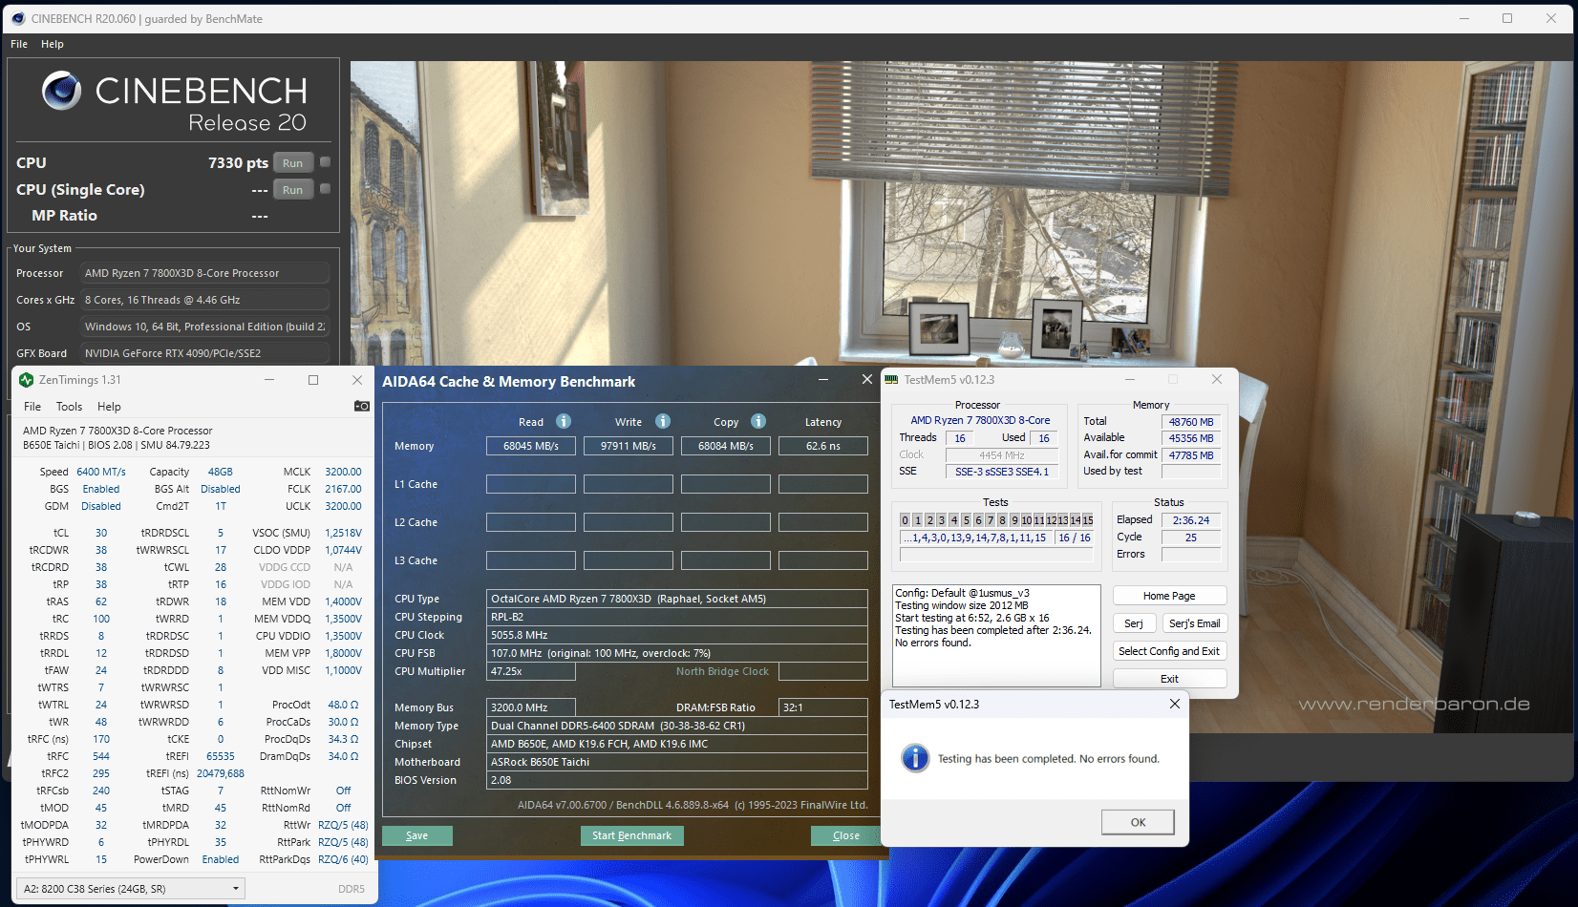The height and width of the screenshot is (907, 1578).
Task: Minimize the ZenTimings window
Action: 269,380
